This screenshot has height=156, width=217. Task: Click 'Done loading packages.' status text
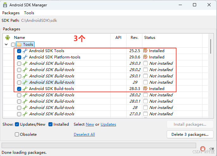coord(24,153)
